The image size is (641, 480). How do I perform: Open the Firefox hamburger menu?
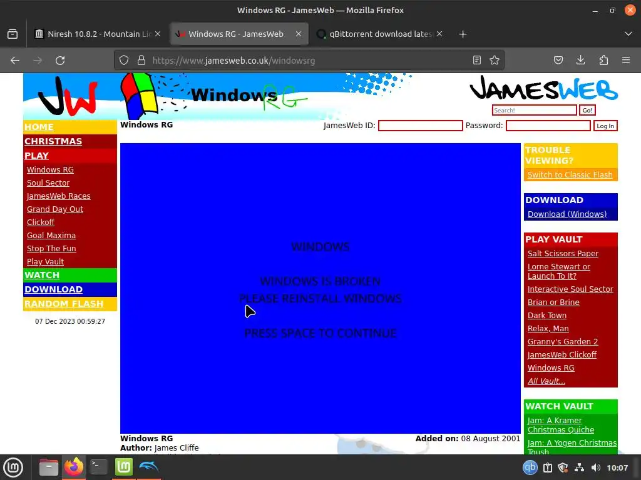pos(626,61)
